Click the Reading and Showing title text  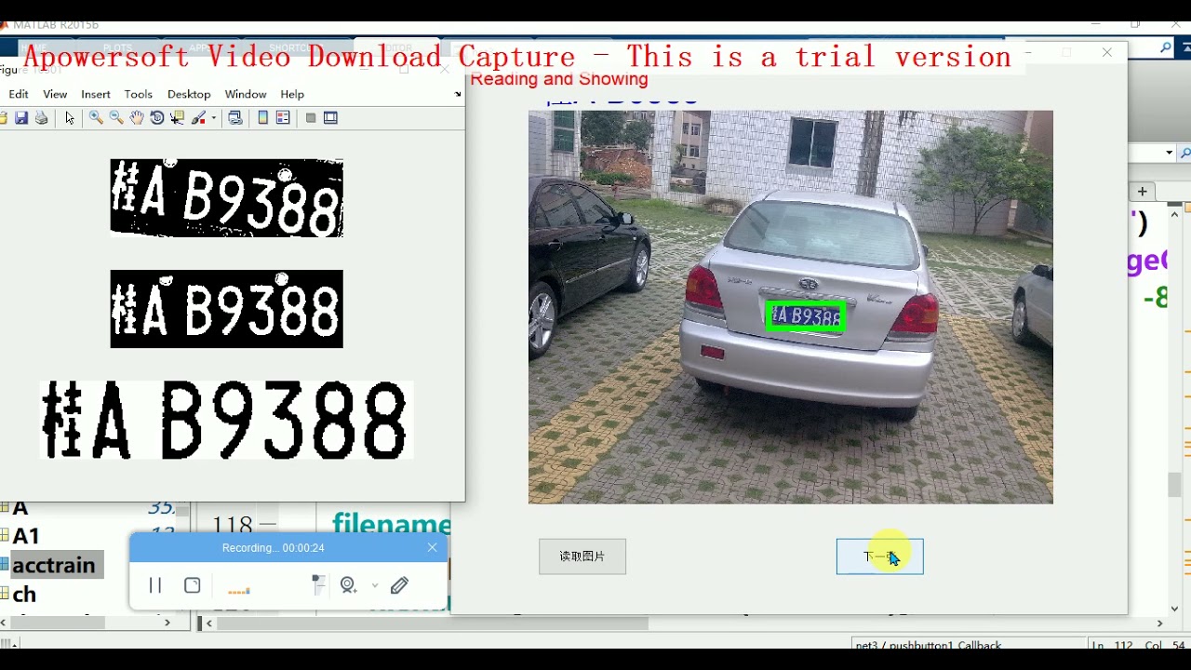click(559, 79)
